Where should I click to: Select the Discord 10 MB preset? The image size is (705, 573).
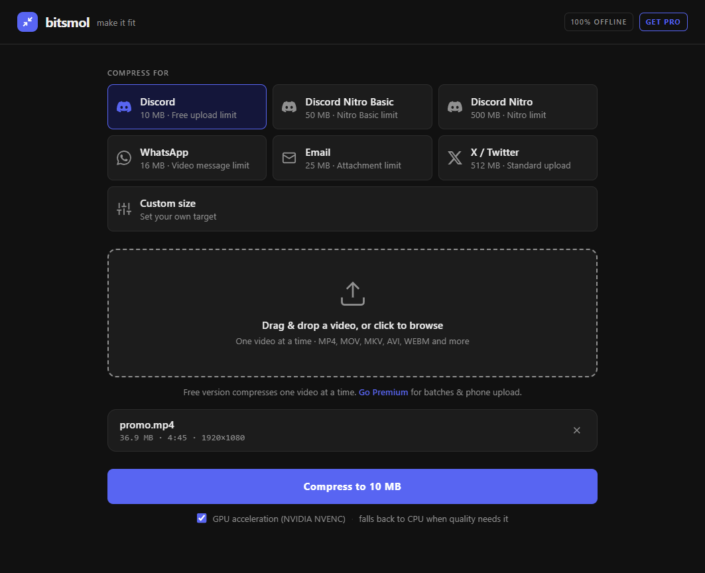pyautogui.click(x=187, y=107)
